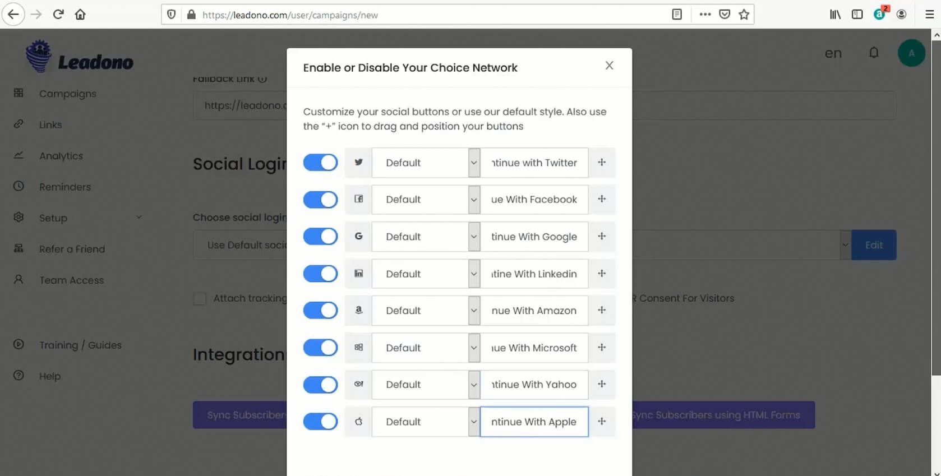
Task: Open the Facebook row style dropdown
Action: click(426, 200)
